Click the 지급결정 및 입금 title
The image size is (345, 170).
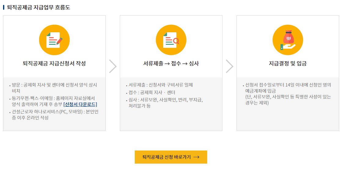(x=288, y=64)
